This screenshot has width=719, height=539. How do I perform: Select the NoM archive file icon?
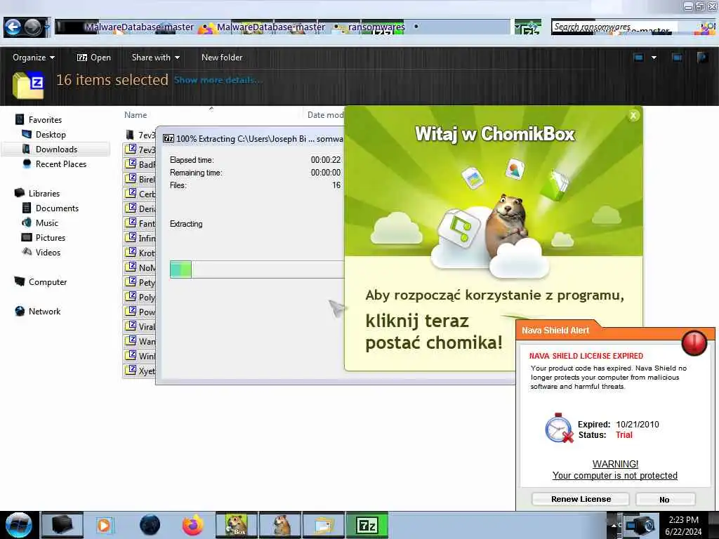(x=131, y=267)
